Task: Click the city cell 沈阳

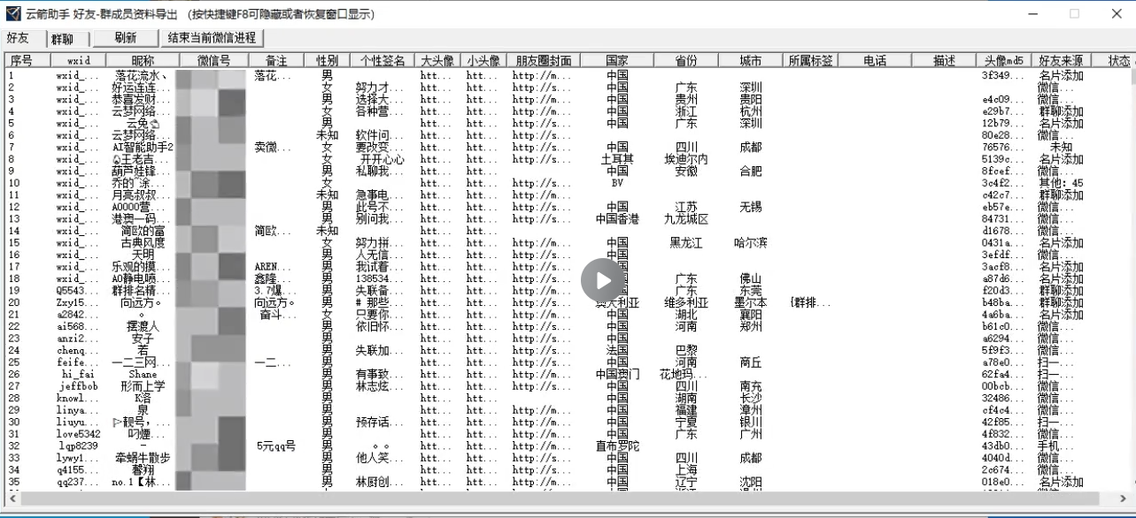Action: tap(751, 482)
